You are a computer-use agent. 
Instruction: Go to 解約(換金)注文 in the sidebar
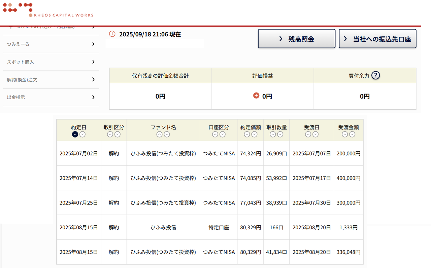(x=51, y=80)
